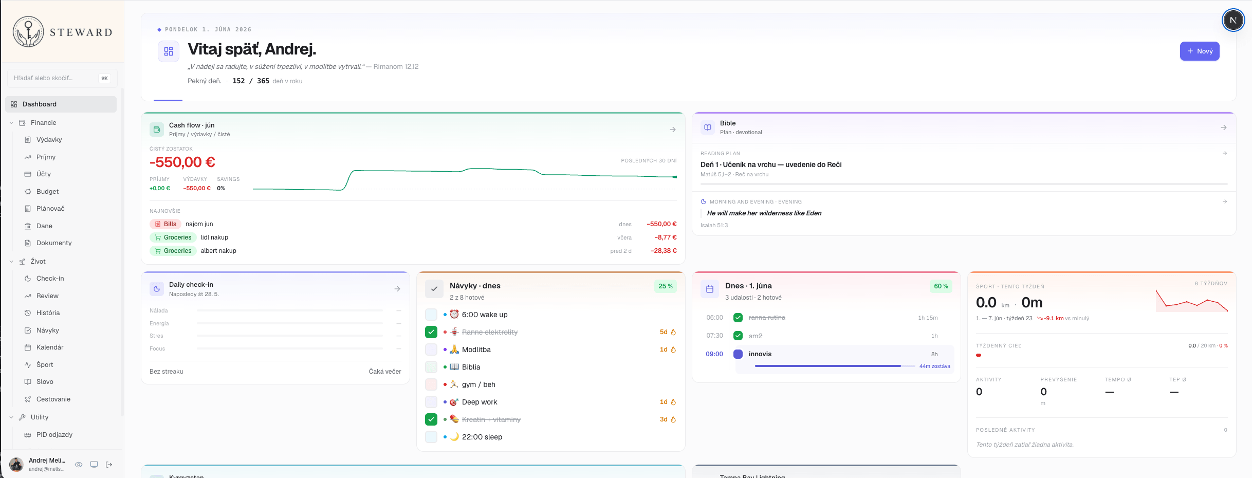Open Cash flow card via arrow
Image resolution: width=1252 pixels, height=478 pixels.
673,130
